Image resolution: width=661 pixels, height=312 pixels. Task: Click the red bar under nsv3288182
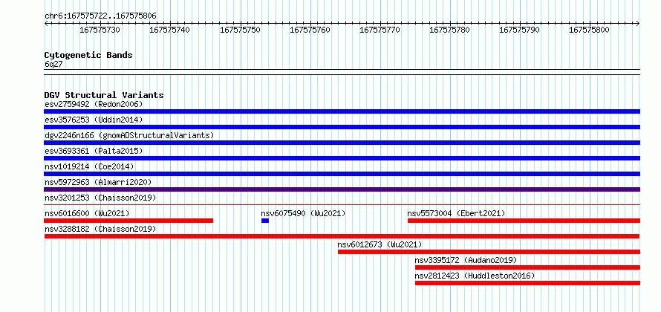[342, 236]
